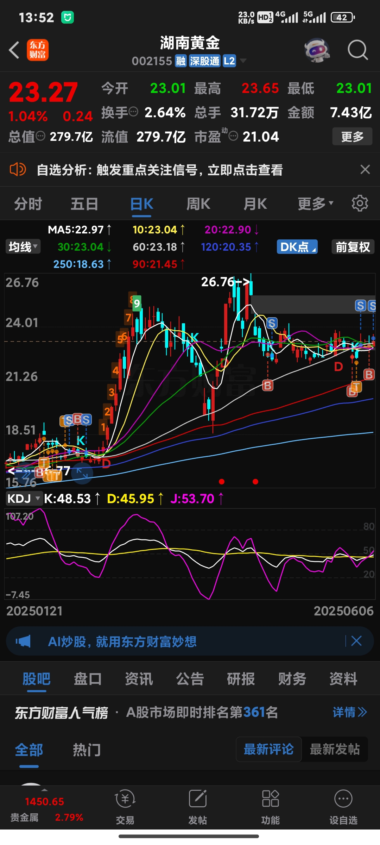Viewport: 380px width, 845px height.
Task: Open the 均线 indicator dropdown
Action: point(23,246)
